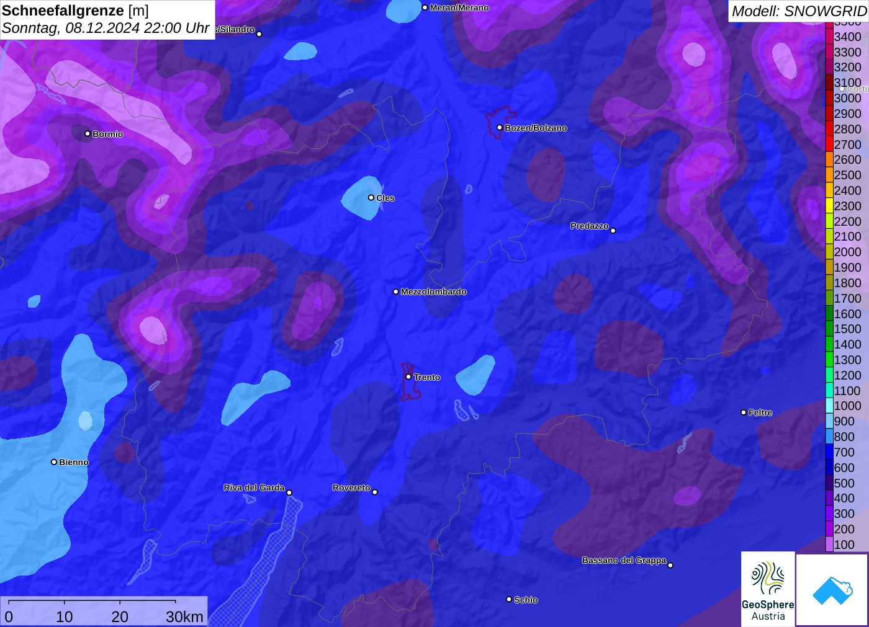
Task: Click the 700 legend value
Action: pyautogui.click(x=844, y=452)
